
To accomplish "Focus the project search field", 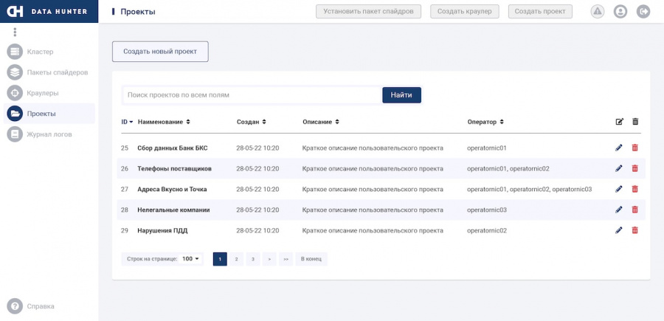I will point(252,95).
